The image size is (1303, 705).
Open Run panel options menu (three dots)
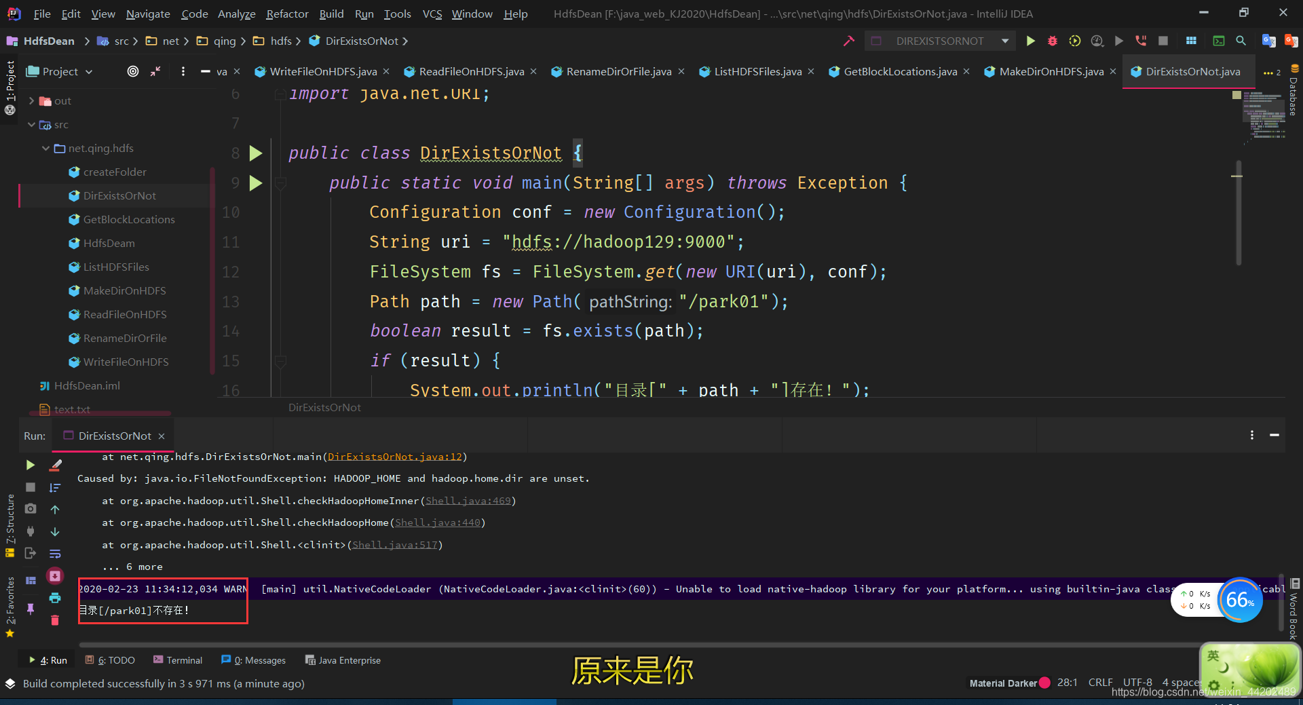1252,435
